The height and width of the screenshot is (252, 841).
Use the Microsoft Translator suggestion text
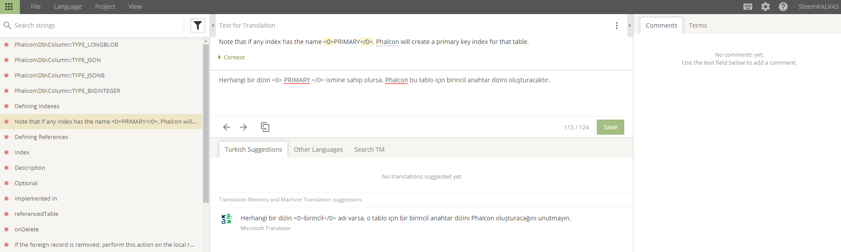tap(406, 218)
